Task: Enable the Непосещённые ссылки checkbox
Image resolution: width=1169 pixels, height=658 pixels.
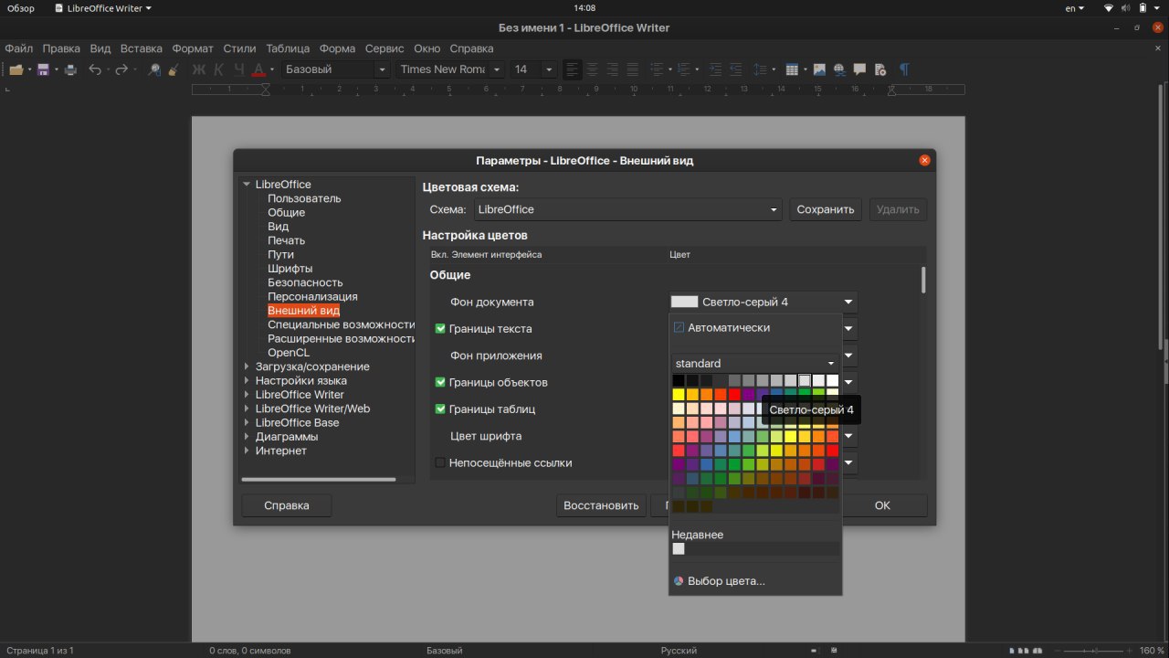Action: pos(440,463)
